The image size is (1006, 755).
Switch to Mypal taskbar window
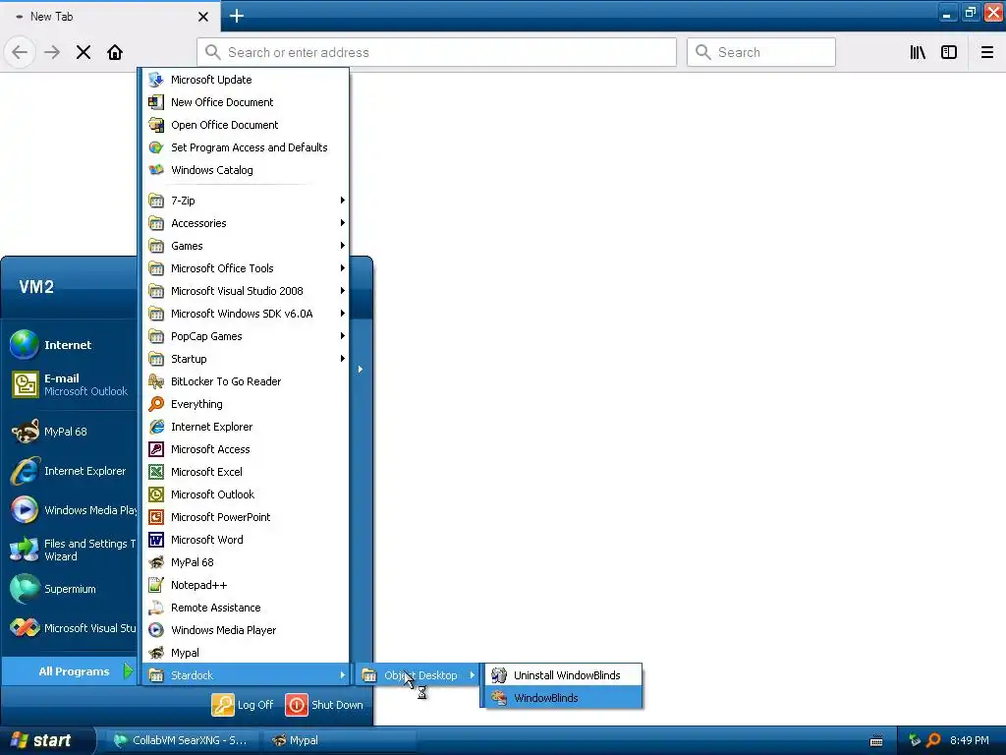coord(339,741)
